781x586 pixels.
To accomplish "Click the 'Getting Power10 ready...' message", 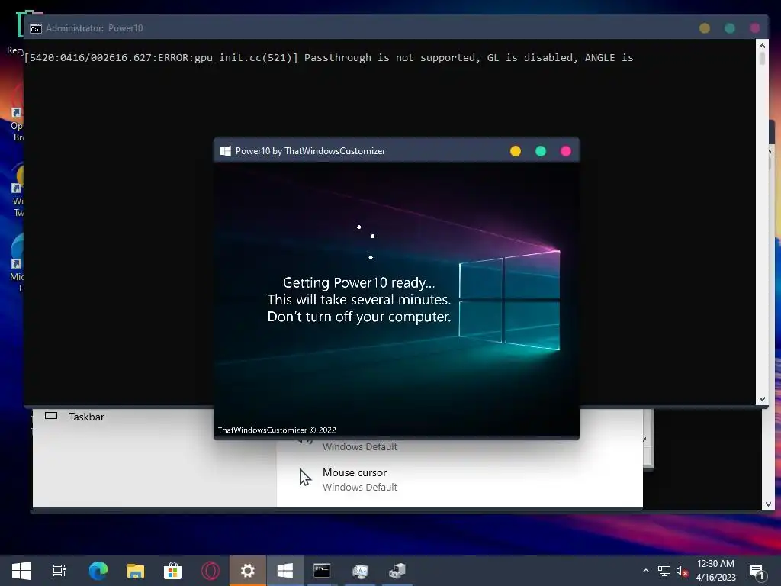I will pyautogui.click(x=358, y=282).
